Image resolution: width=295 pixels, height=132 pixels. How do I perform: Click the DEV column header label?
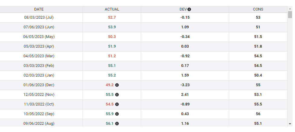coord(183,9)
